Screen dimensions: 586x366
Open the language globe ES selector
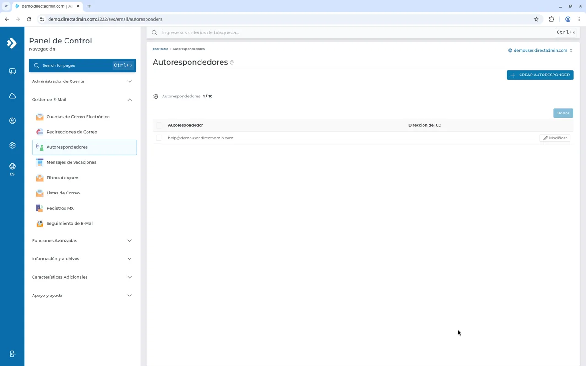coord(12,169)
